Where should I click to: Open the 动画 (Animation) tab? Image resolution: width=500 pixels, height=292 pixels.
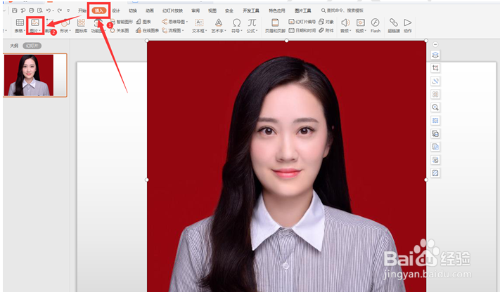150,11
